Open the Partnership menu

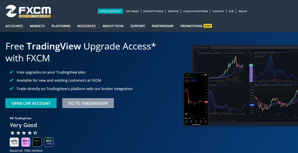(x=163, y=26)
